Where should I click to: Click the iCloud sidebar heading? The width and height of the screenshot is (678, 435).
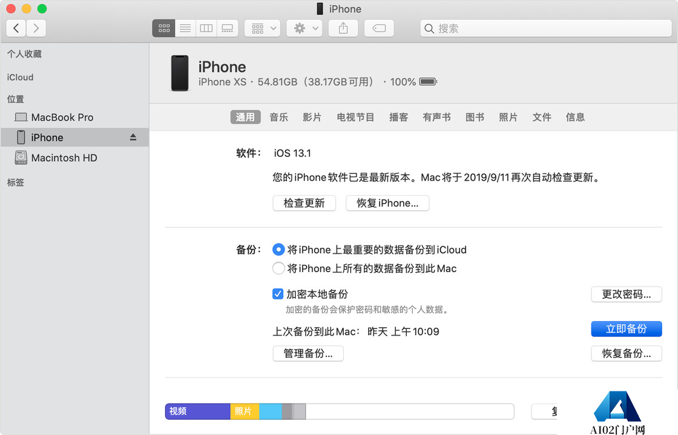20,77
